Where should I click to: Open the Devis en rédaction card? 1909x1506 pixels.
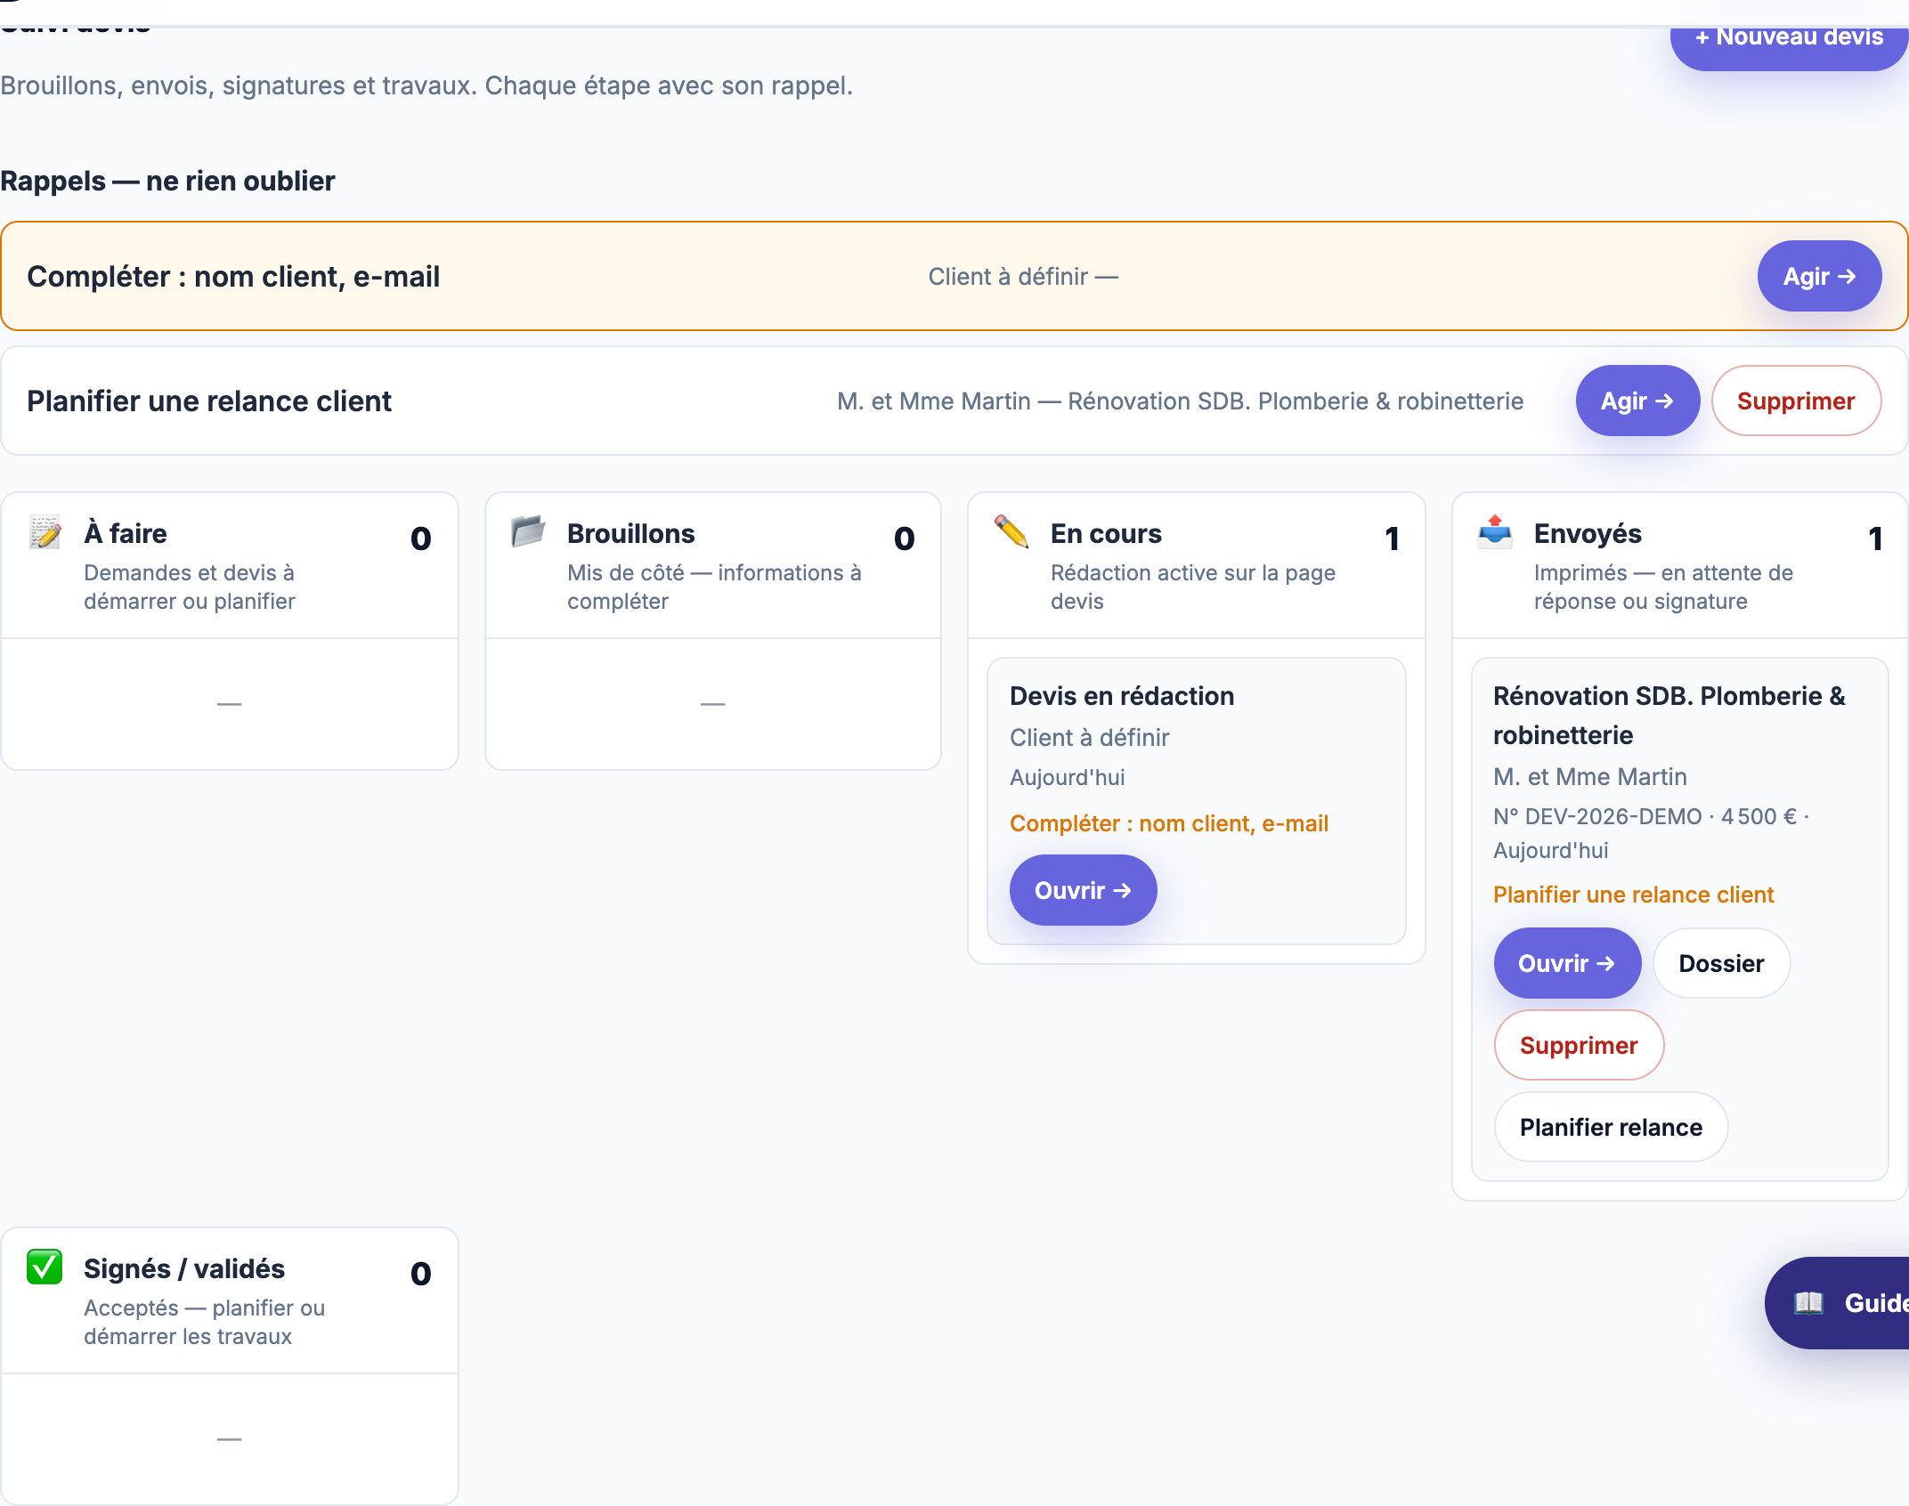coord(1083,890)
